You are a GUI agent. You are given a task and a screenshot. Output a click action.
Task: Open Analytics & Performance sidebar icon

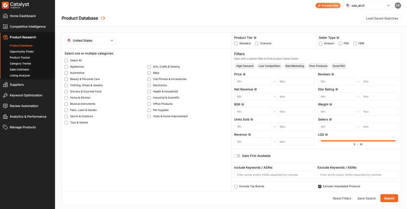5,117
